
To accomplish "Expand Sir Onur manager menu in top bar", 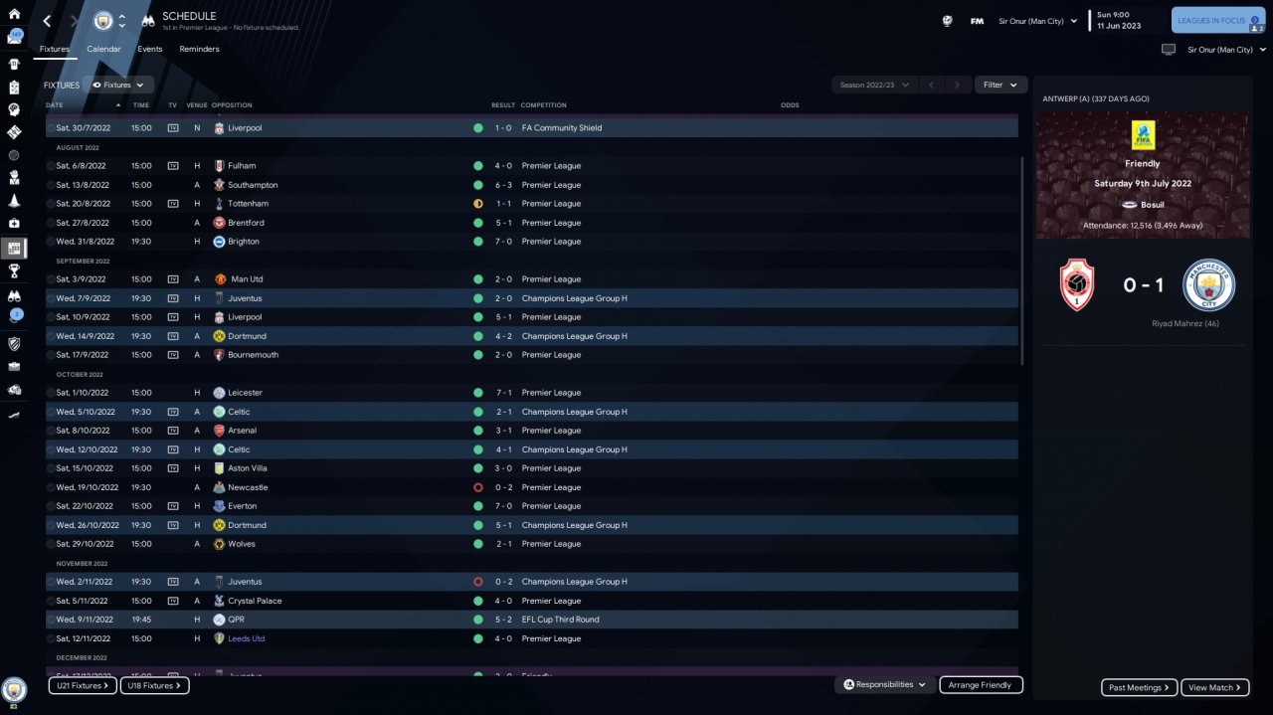I will (x=1038, y=20).
